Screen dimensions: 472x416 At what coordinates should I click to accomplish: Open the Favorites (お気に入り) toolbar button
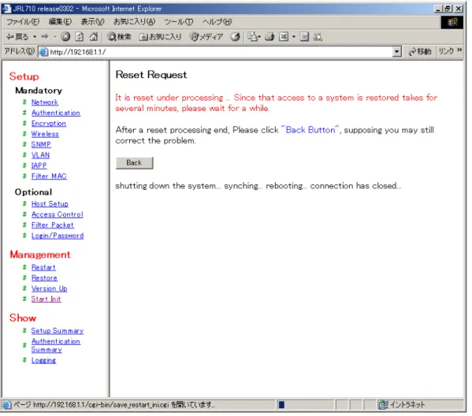coord(161,37)
